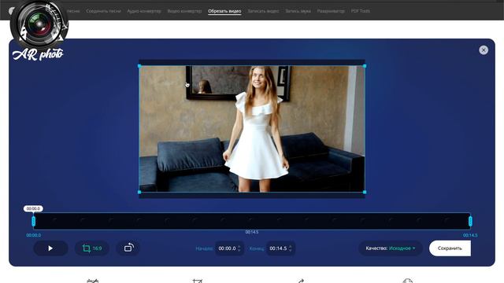Open the Аудио конвертер tab
The width and height of the screenshot is (504, 283).
coord(144,11)
